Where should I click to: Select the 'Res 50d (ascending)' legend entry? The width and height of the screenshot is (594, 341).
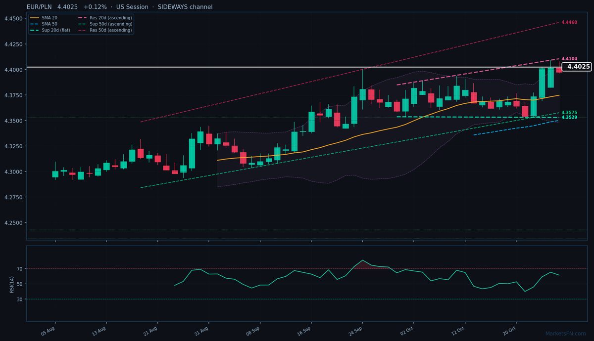point(104,30)
